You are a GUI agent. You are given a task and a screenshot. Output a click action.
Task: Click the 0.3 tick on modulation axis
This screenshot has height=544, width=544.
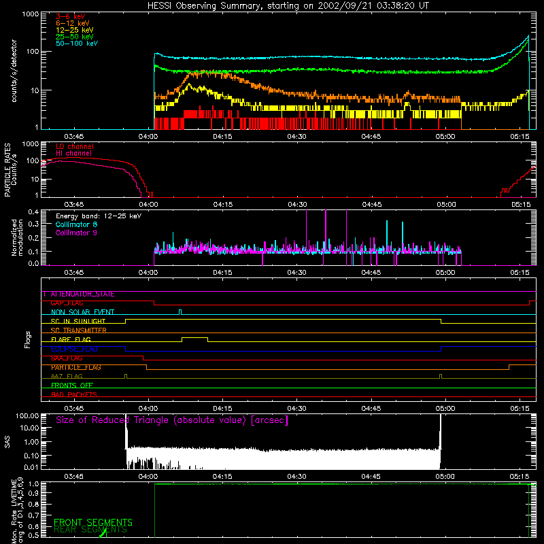33,224
